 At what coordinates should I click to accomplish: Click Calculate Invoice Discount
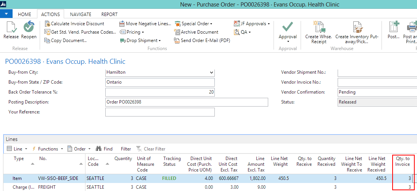74,24
